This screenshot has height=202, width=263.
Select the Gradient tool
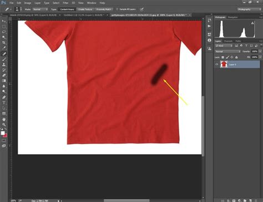[x=4, y=81]
